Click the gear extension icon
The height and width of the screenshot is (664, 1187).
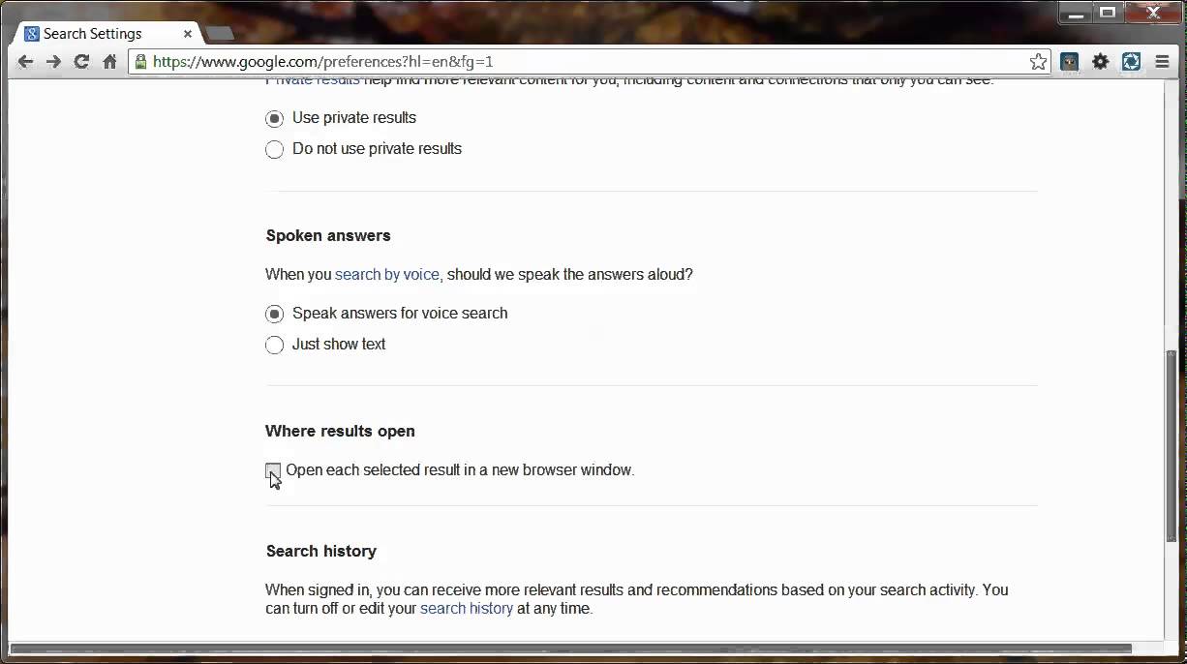click(1100, 62)
